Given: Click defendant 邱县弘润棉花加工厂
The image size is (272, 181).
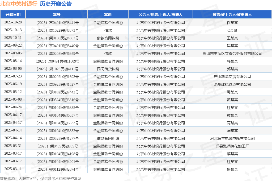Looking at the screenshot, I should (232, 146).
